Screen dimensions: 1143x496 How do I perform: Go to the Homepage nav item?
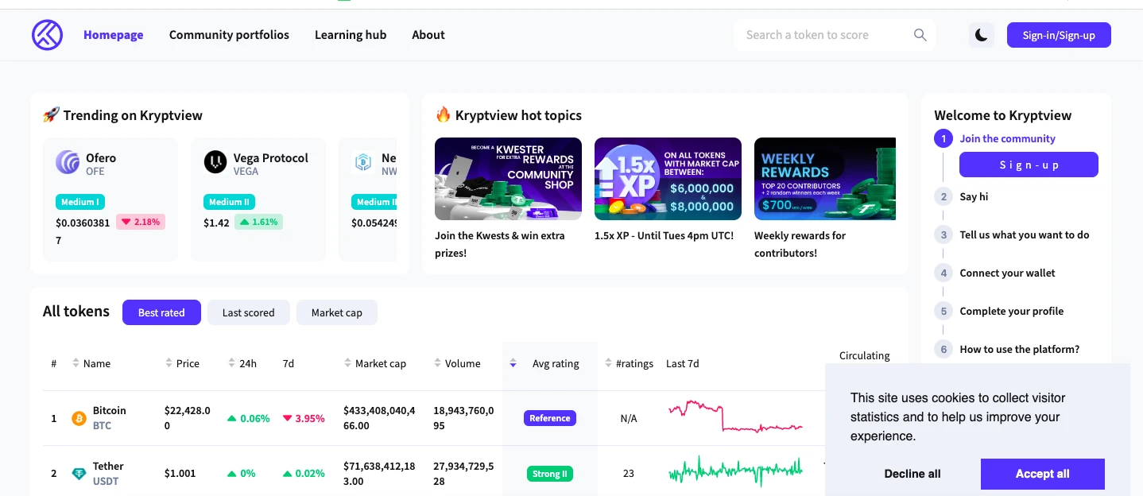[114, 35]
